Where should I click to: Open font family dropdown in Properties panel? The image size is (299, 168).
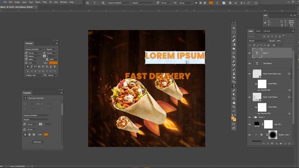36,115
